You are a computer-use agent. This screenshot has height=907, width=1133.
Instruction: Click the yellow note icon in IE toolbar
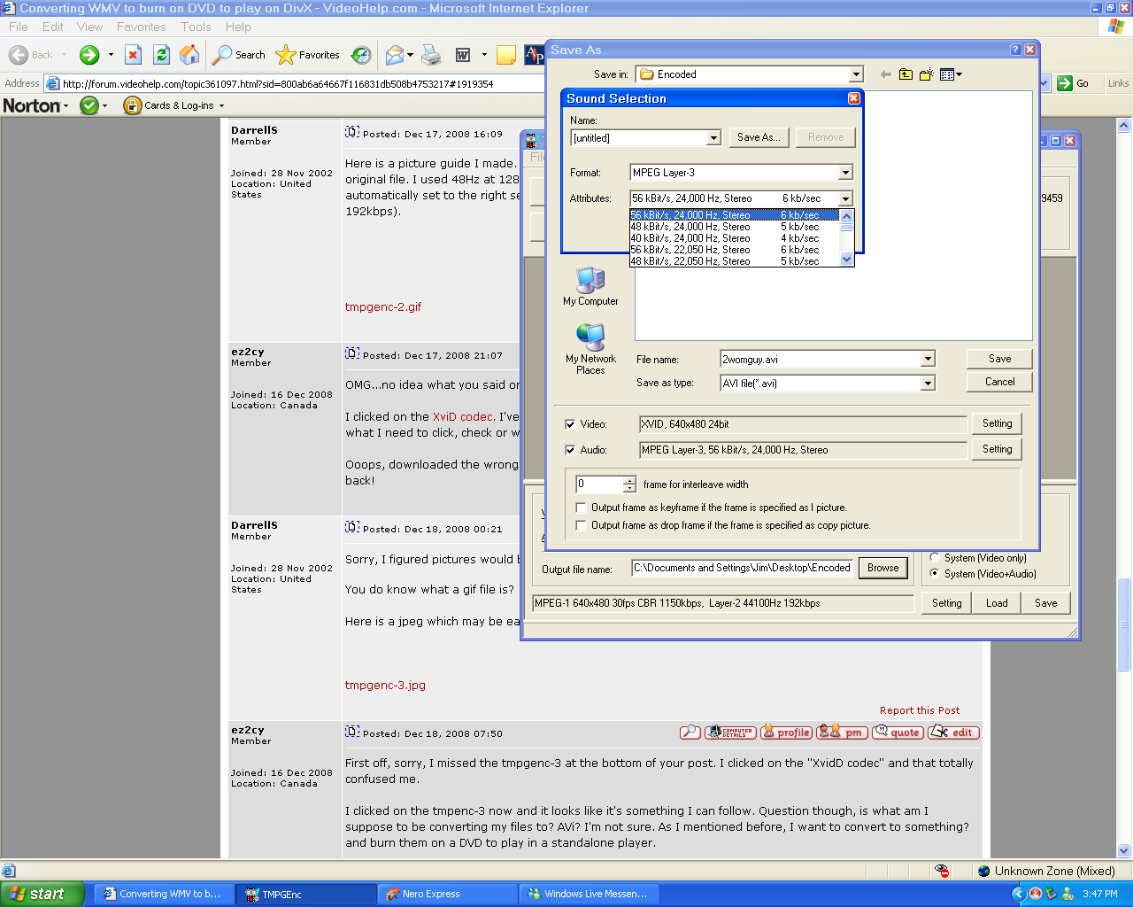506,55
